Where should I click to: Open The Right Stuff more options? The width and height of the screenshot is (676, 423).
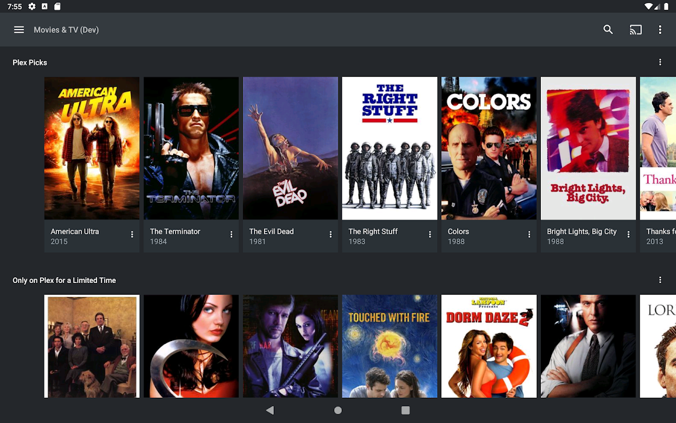(430, 234)
